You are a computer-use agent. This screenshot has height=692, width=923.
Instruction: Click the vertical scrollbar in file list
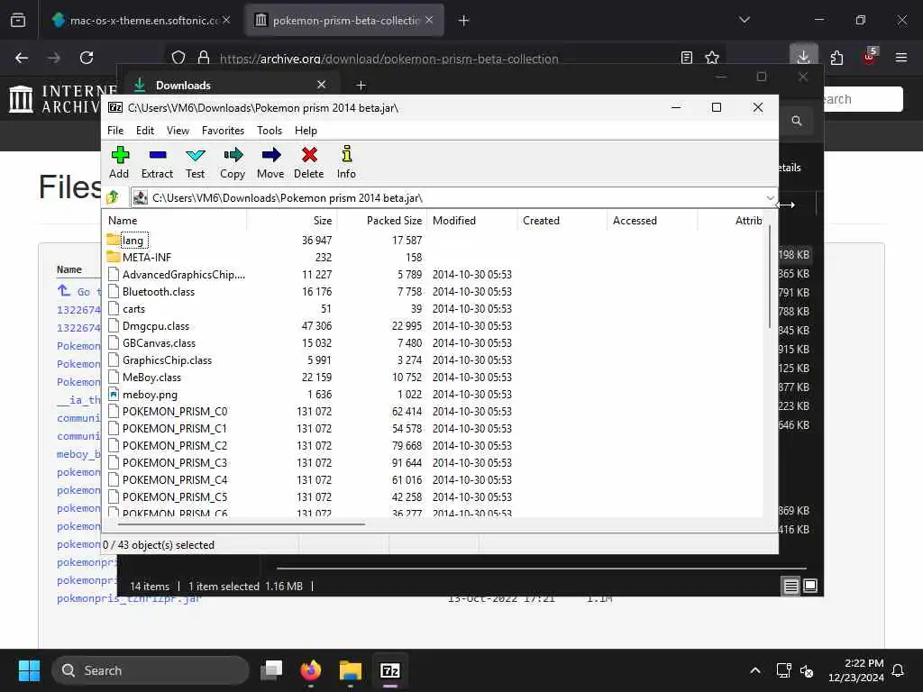(770, 277)
